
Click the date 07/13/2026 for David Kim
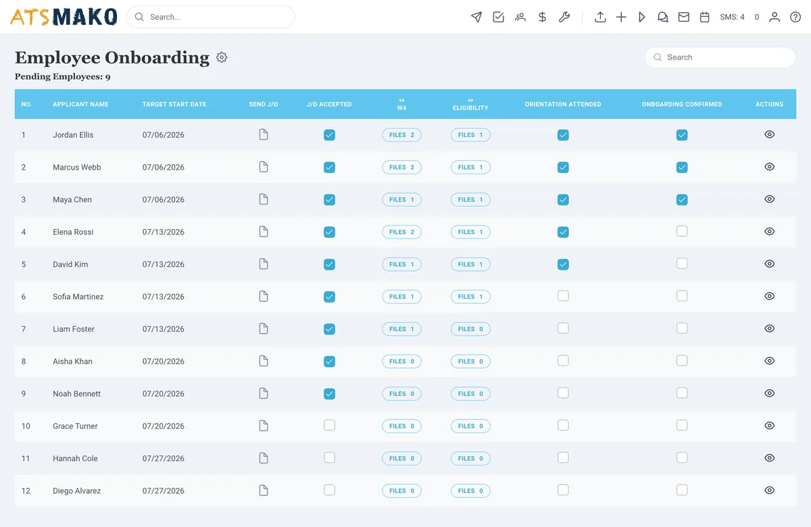(163, 264)
